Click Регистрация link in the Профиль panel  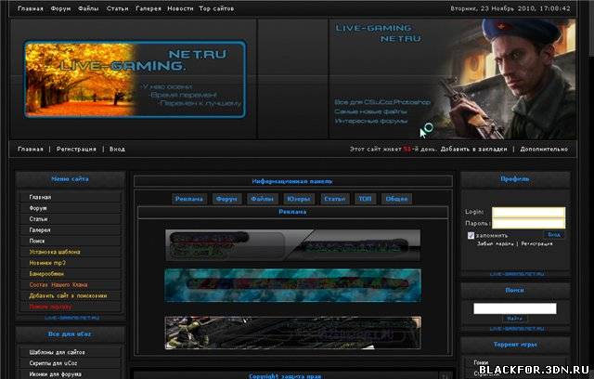pyautogui.click(x=536, y=243)
